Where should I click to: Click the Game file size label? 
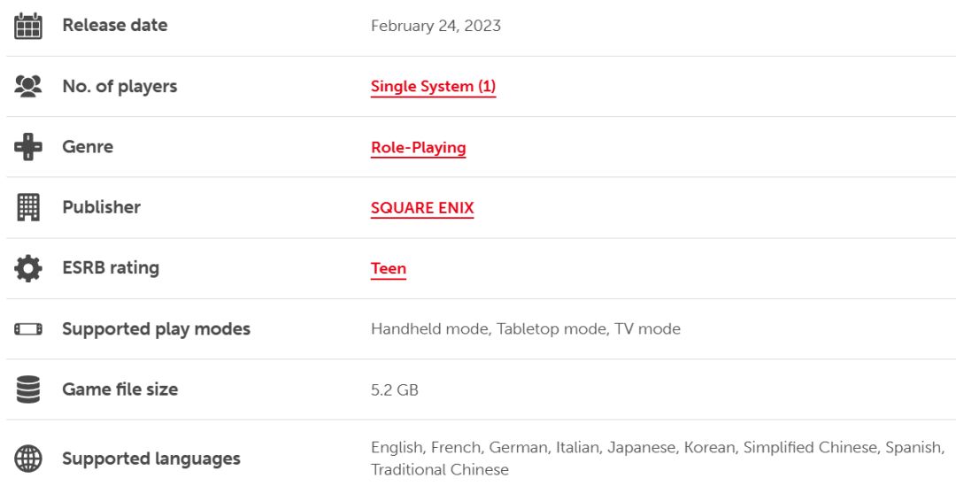(x=119, y=390)
